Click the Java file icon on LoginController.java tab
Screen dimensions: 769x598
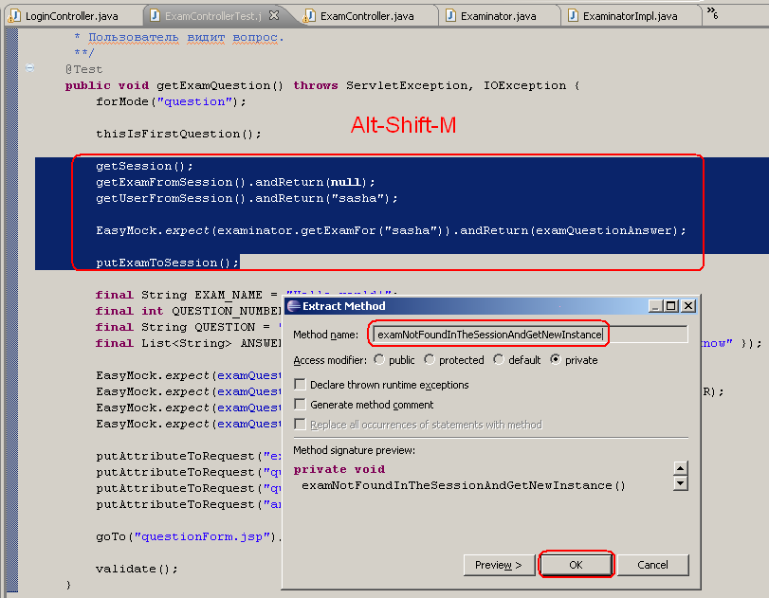(x=13, y=15)
